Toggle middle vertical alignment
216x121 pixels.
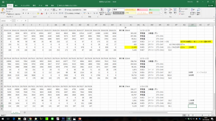[54, 10]
